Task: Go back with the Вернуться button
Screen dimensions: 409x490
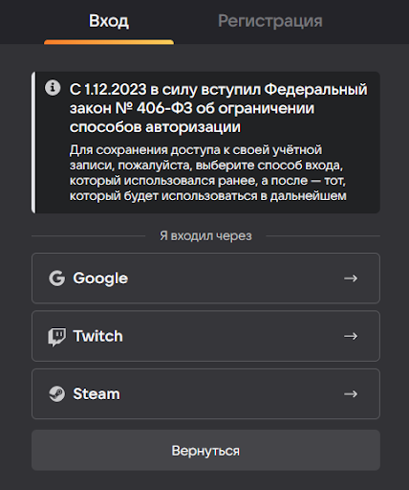Action: click(x=205, y=450)
